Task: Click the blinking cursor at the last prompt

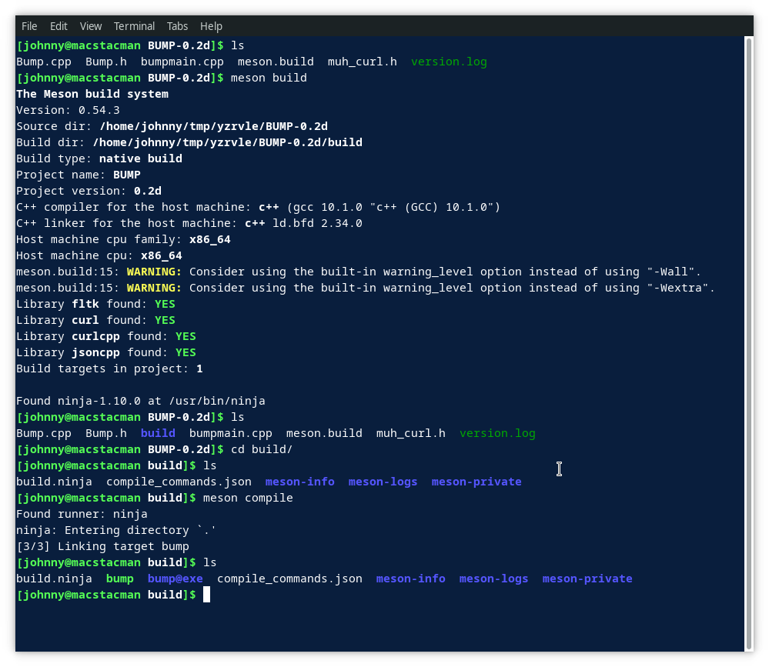Action: (206, 595)
